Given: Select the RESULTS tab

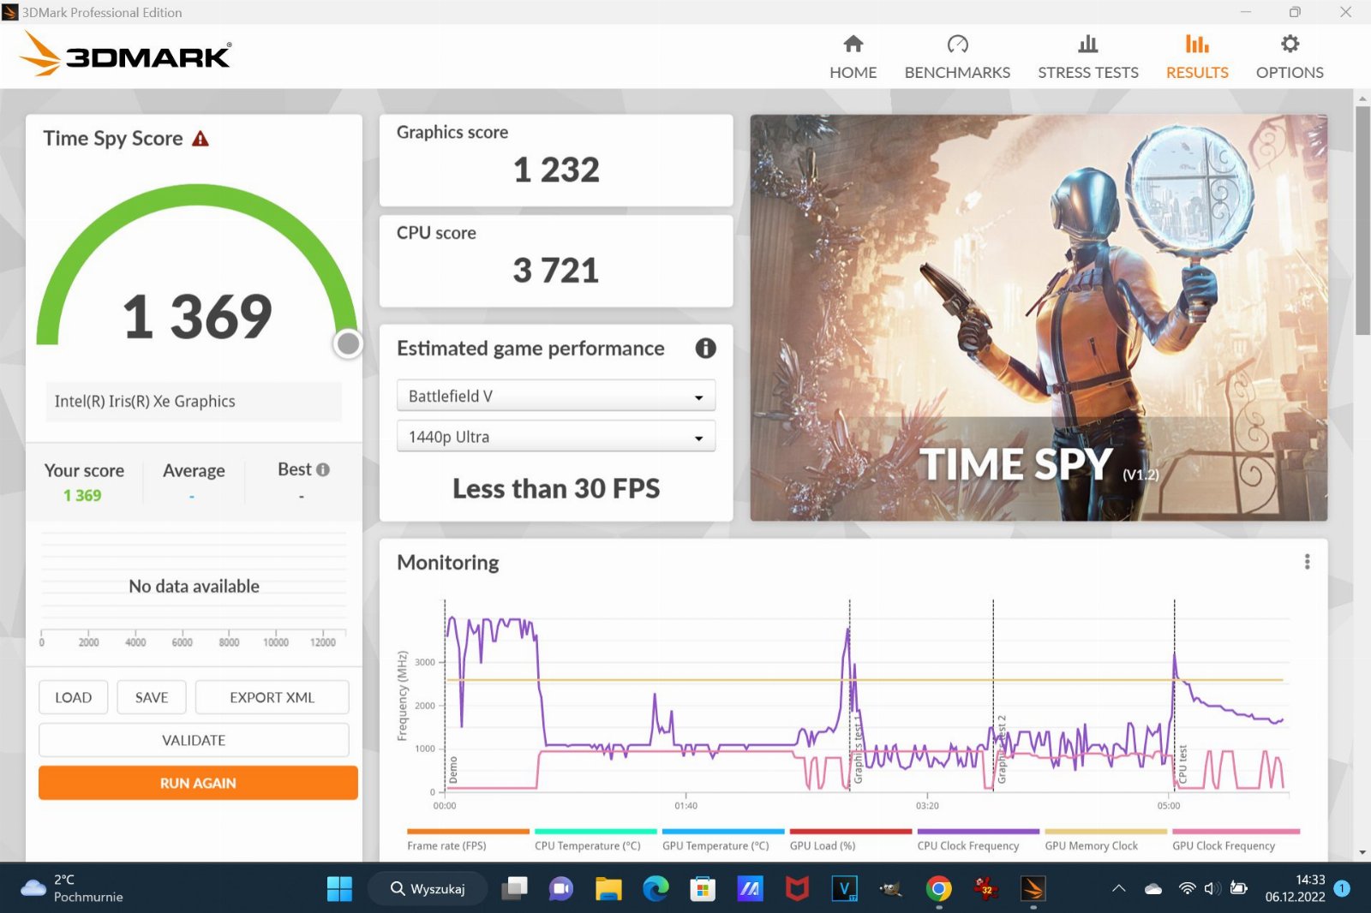Looking at the screenshot, I should click(1197, 57).
